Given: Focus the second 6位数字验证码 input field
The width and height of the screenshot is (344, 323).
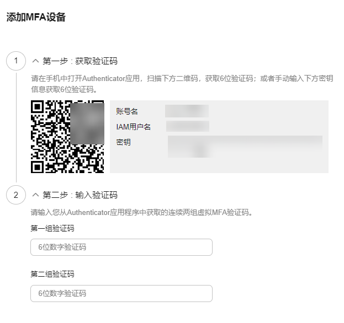Looking at the screenshot, I should 121,293.
